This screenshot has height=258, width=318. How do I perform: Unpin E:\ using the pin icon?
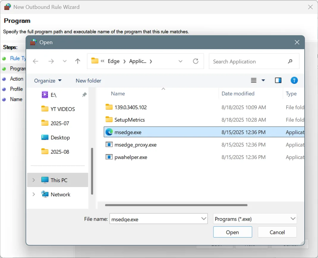point(84,94)
